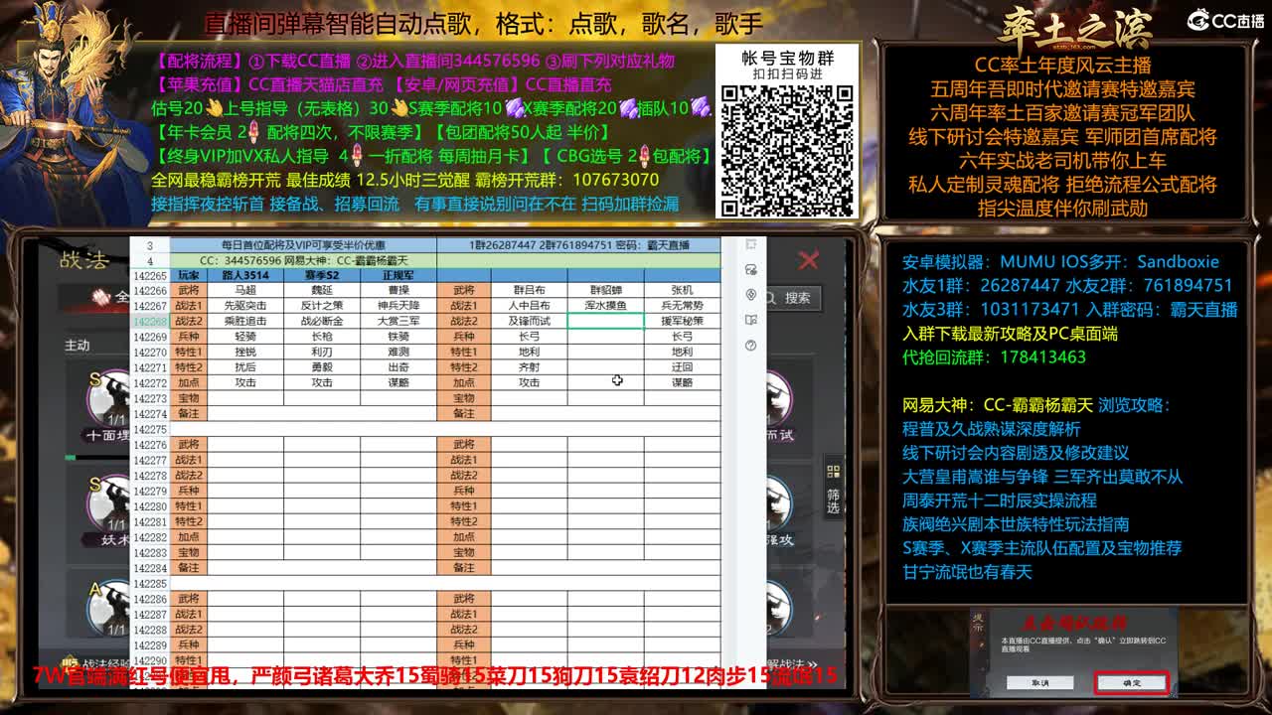Select the 勇毅 cell
1272x715 pixels.
[x=322, y=367]
